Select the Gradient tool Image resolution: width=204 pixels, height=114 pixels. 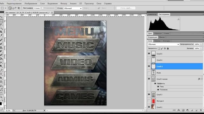pos(1,58)
